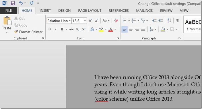Screen dimensions: 202x109
Task: Open the MAILINGS tab
Action: (x=144, y=11)
